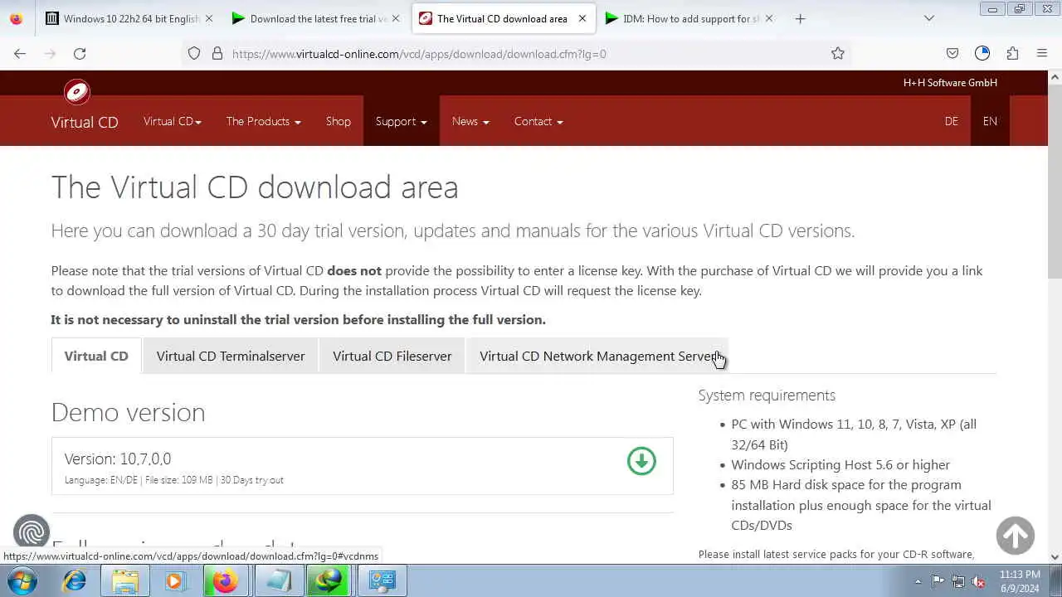1062x597 pixels.
Task: Open the Shop menu item
Action: point(339,121)
